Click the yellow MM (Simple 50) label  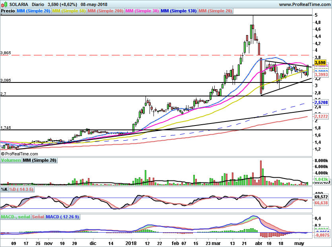coord(69,11)
